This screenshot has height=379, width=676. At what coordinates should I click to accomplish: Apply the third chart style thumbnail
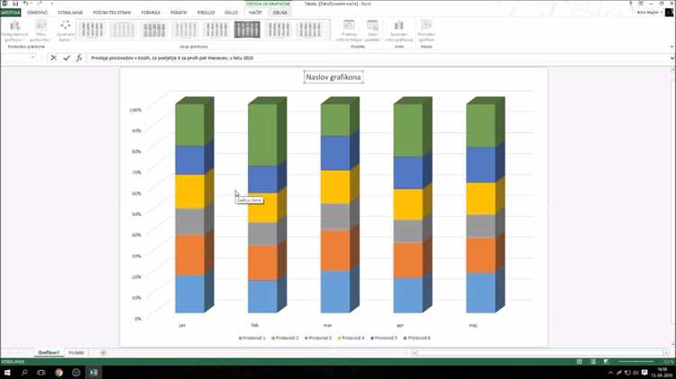point(154,30)
